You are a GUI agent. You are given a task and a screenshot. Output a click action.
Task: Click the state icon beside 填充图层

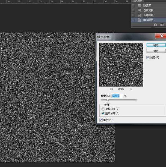click(x=139, y=20)
